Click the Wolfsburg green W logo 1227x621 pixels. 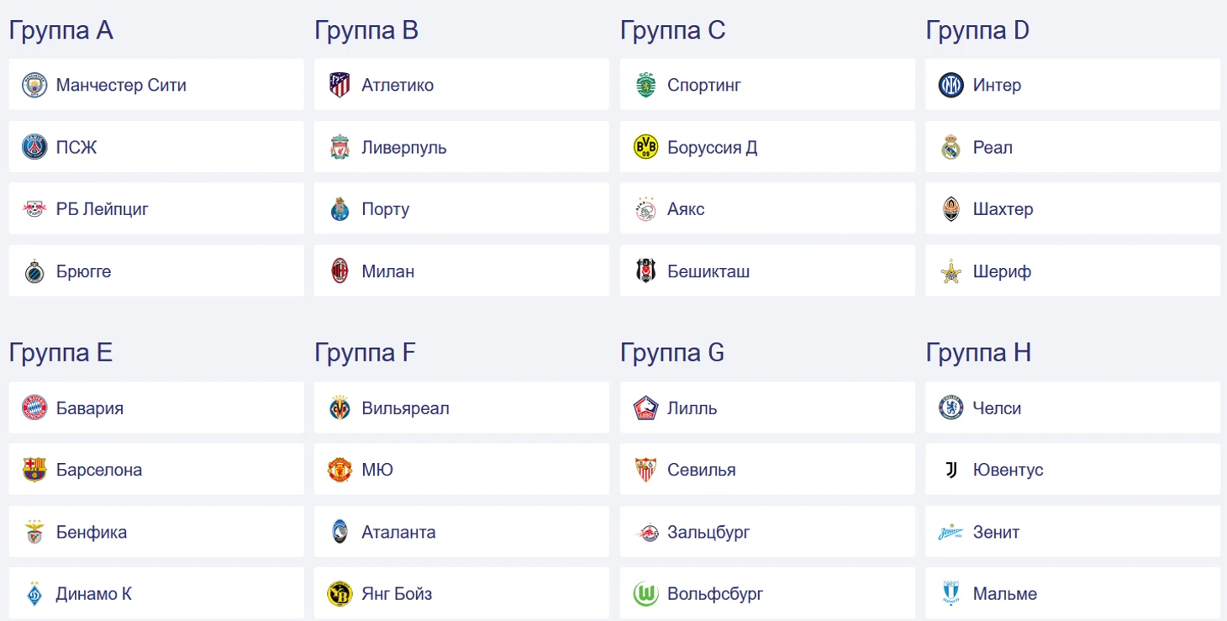[645, 594]
